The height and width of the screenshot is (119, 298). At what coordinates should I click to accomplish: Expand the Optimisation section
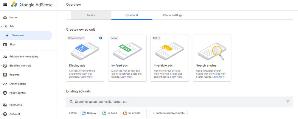pyautogui.click(x=1, y=84)
